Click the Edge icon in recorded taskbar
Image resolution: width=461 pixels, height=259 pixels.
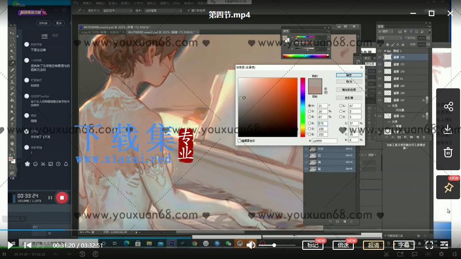[x=127, y=243]
